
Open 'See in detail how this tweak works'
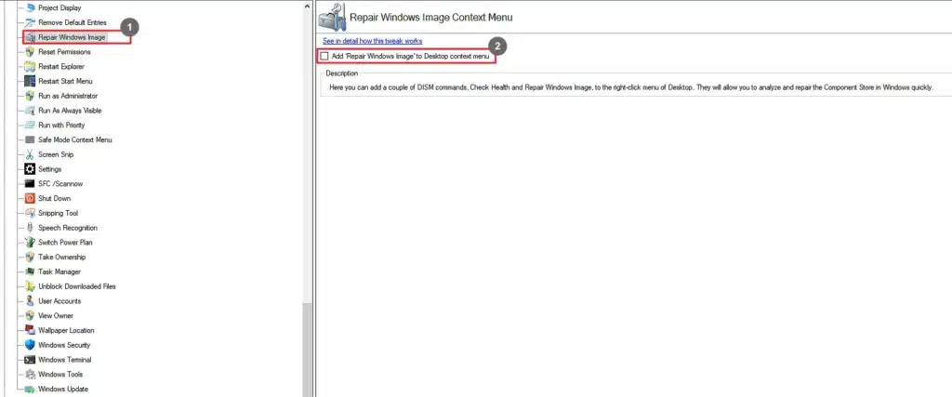click(372, 41)
